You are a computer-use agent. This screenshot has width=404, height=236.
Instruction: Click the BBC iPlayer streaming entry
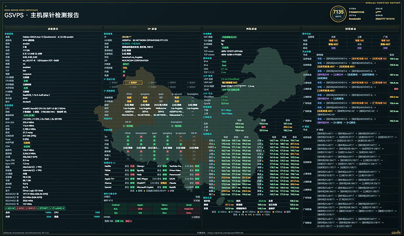(152, 179)
